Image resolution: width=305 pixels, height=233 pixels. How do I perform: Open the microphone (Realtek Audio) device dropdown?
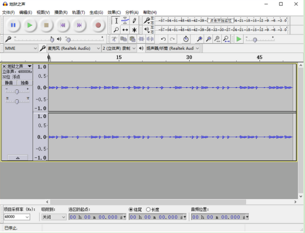[x=74, y=48]
